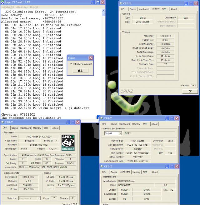Viewport: 200px width, 205px height.
Task: Click the Core Speed value 3016.2 MHz
Action: tap(28, 177)
